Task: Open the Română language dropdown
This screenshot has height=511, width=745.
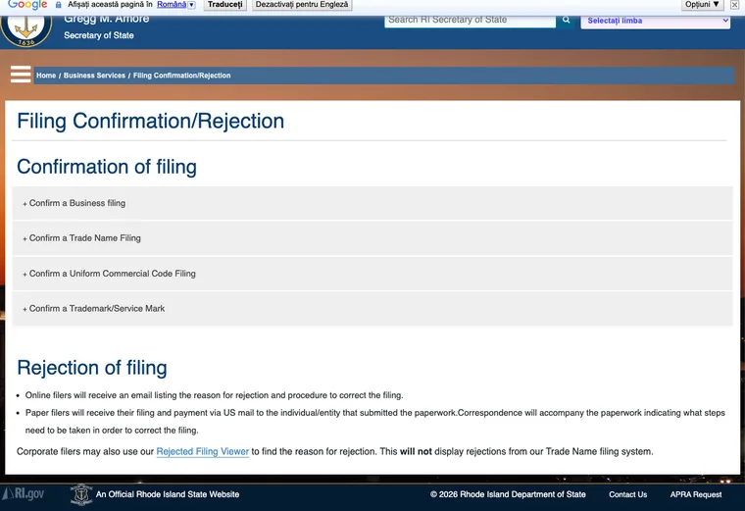Action: (175, 4)
